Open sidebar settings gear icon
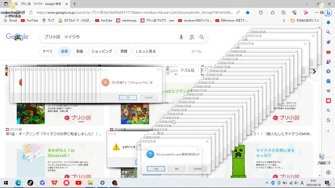335x188 pixels. 328,172
